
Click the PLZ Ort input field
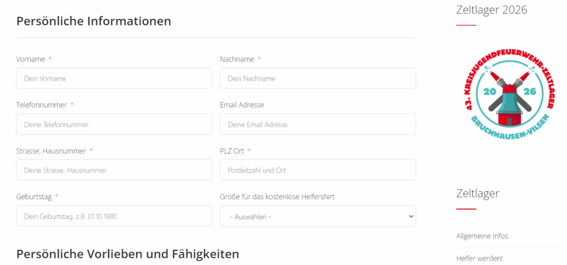pos(318,170)
